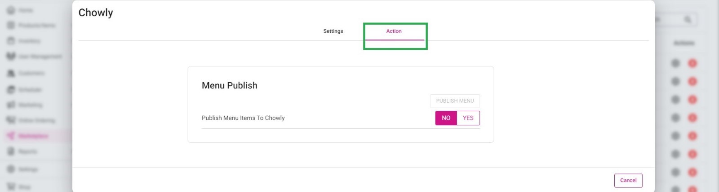This screenshot has width=719, height=192.
Task: Set Publish Menu Items toggle to YES
Action: [468, 118]
